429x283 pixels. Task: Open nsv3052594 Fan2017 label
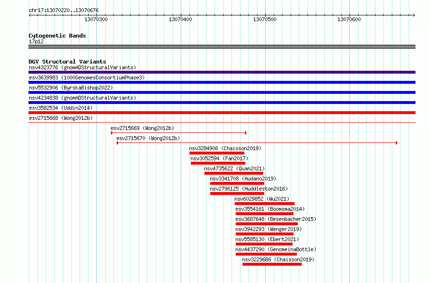coord(219,158)
